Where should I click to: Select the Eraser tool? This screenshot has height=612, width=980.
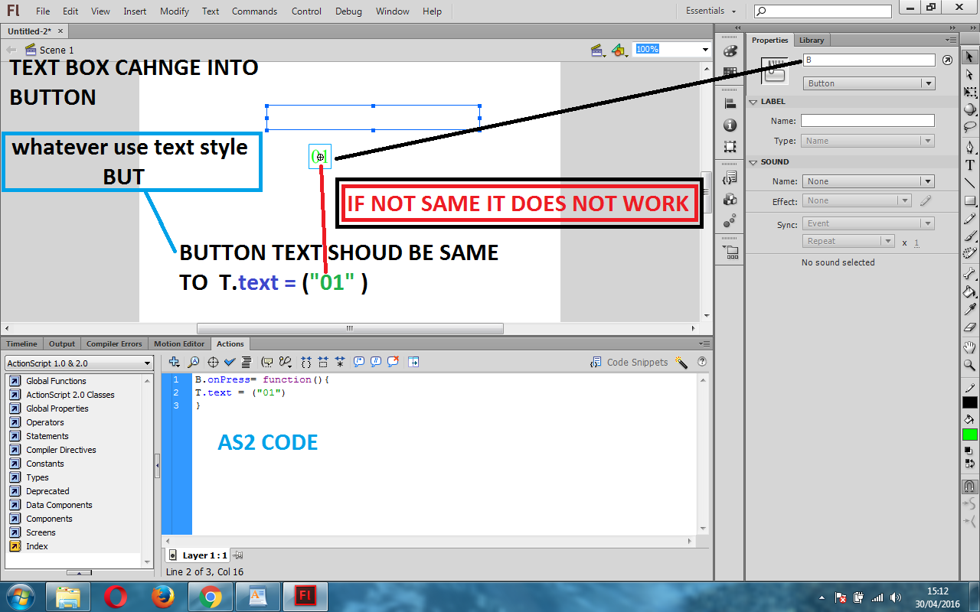point(970,327)
